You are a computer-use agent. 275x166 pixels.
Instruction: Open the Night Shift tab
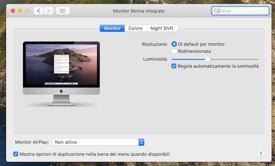click(x=162, y=28)
